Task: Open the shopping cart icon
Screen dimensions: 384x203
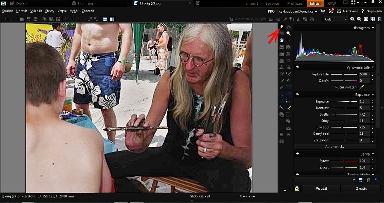Action: pos(323,11)
